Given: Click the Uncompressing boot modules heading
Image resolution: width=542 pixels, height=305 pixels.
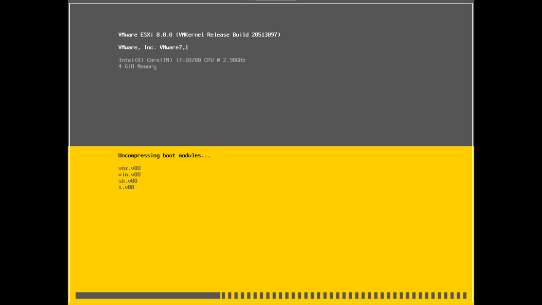Looking at the screenshot, I should [x=164, y=155].
